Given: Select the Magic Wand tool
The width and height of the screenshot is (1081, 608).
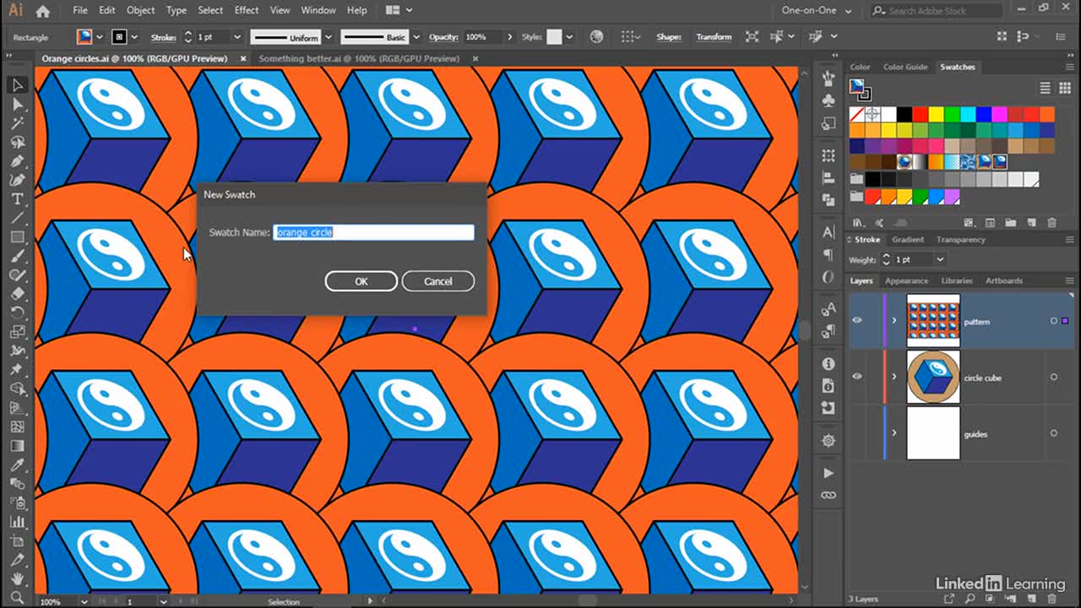Looking at the screenshot, I should (x=17, y=123).
